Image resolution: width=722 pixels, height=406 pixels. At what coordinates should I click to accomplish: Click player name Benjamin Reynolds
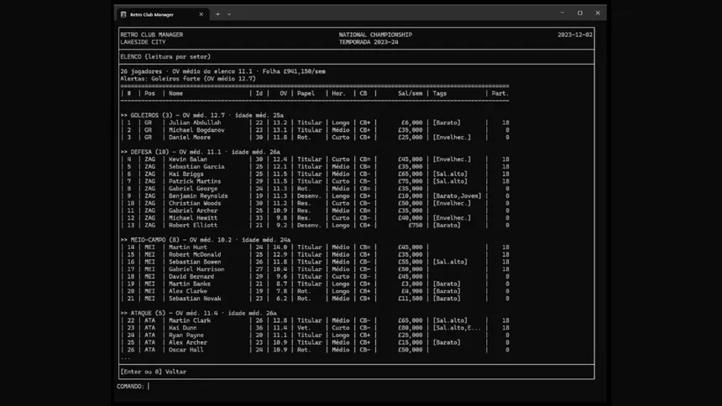point(198,196)
